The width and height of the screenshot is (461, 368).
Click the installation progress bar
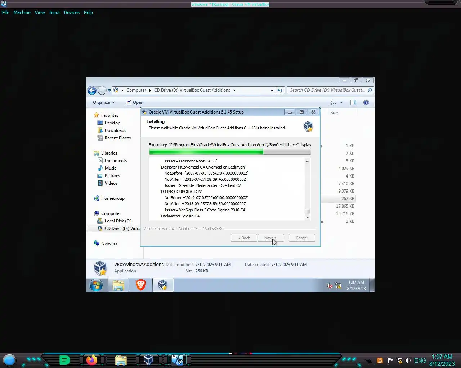point(230,152)
